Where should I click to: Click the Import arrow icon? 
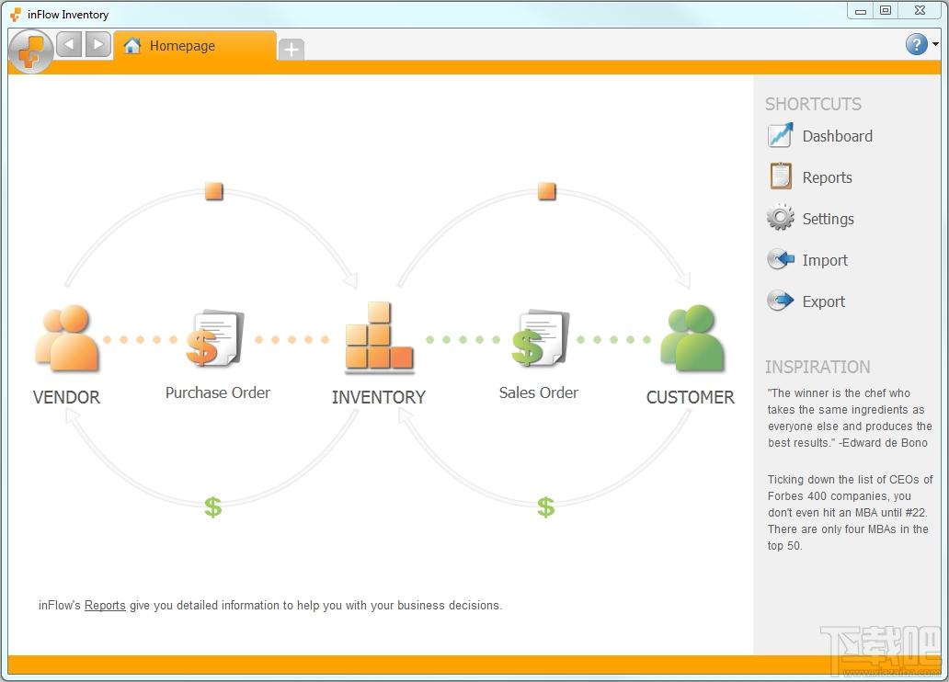pos(780,259)
